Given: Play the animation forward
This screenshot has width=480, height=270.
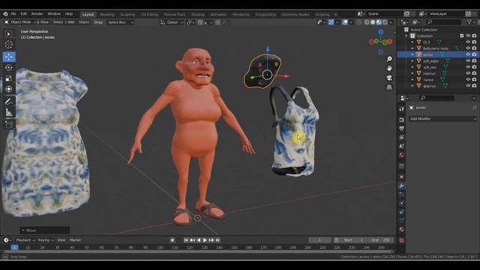Looking at the screenshot, I should pyautogui.click(x=205, y=240).
